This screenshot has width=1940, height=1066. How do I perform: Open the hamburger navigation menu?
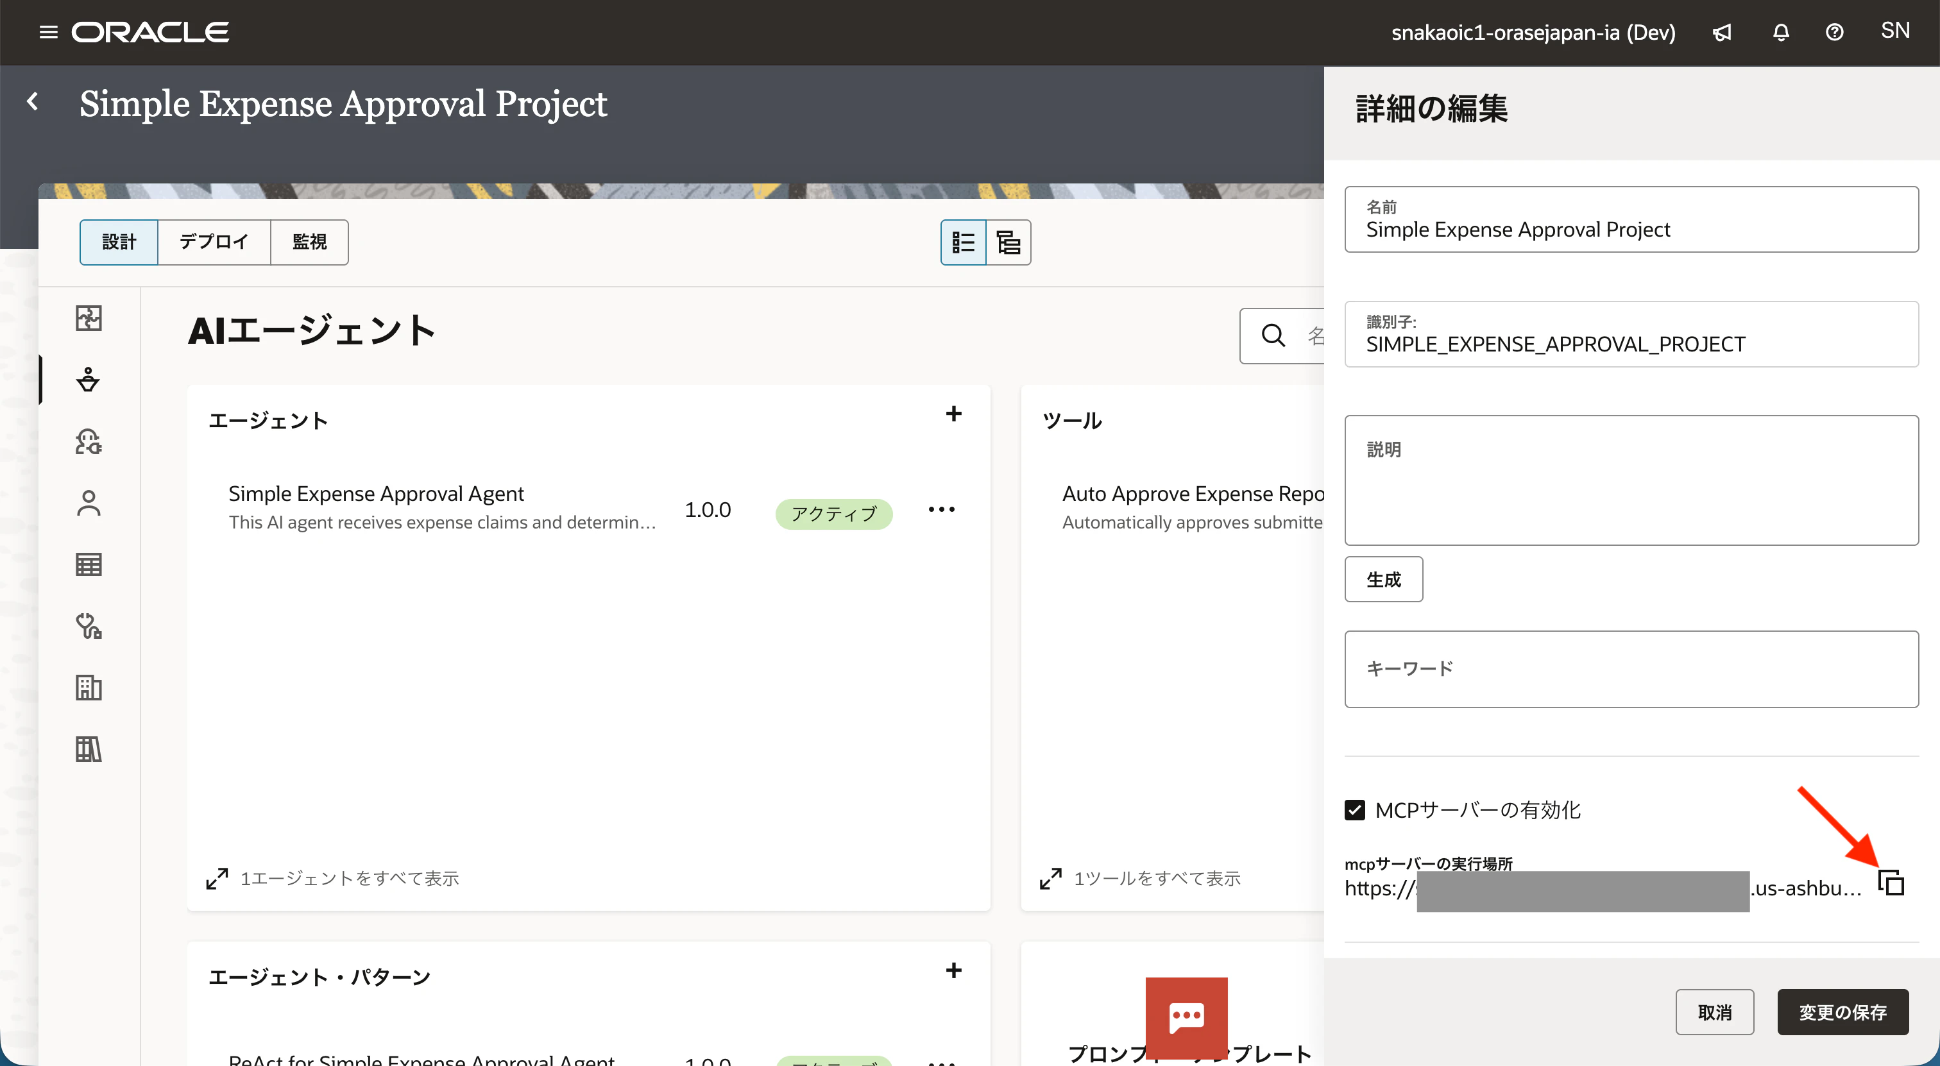coord(48,32)
